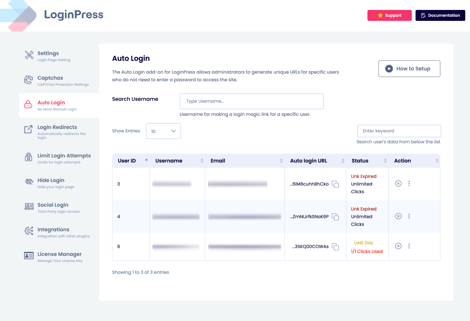470x321 pixels.
Task: Copy the auto login URL for user ID 3
Action: tap(336, 185)
